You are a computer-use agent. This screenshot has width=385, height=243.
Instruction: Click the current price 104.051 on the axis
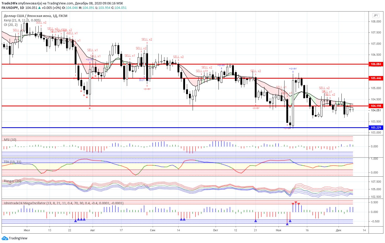pos(376,110)
